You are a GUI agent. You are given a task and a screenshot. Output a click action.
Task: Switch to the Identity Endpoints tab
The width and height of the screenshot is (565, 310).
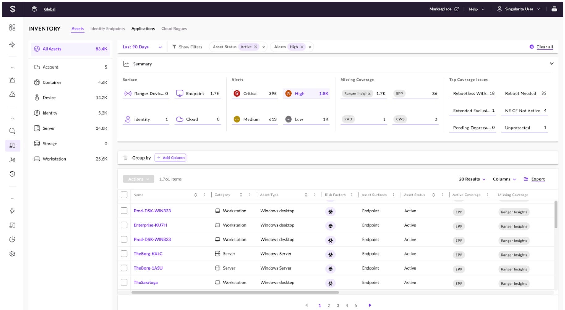pos(107,29)
